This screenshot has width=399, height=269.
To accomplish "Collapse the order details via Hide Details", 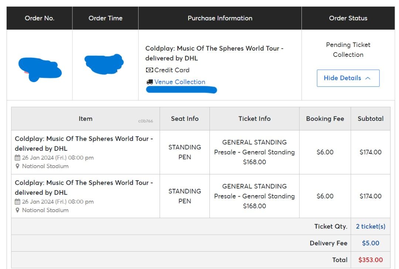I will point(343,78).
